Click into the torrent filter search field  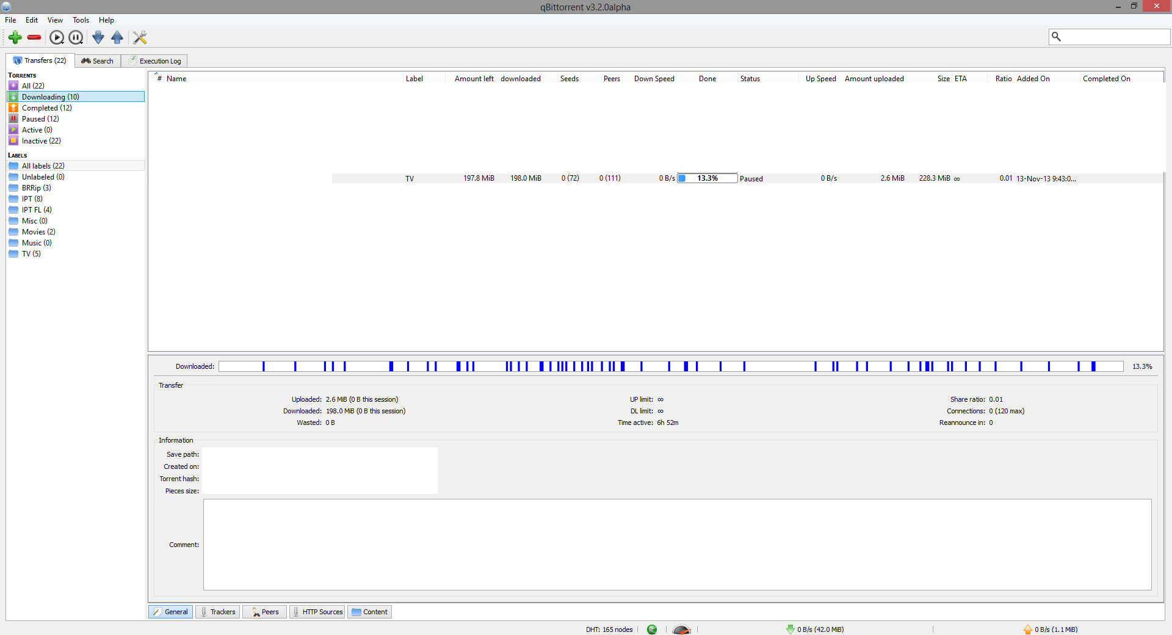tap(1110, 37)
